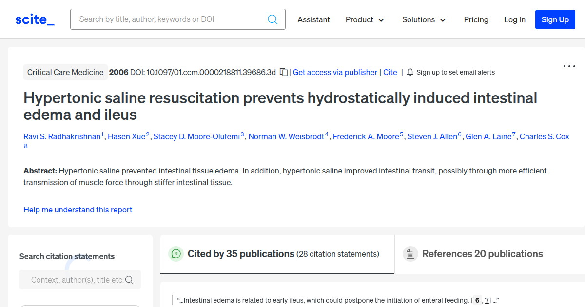
Task: Click the scite_ logo
Action: [35, 19]
